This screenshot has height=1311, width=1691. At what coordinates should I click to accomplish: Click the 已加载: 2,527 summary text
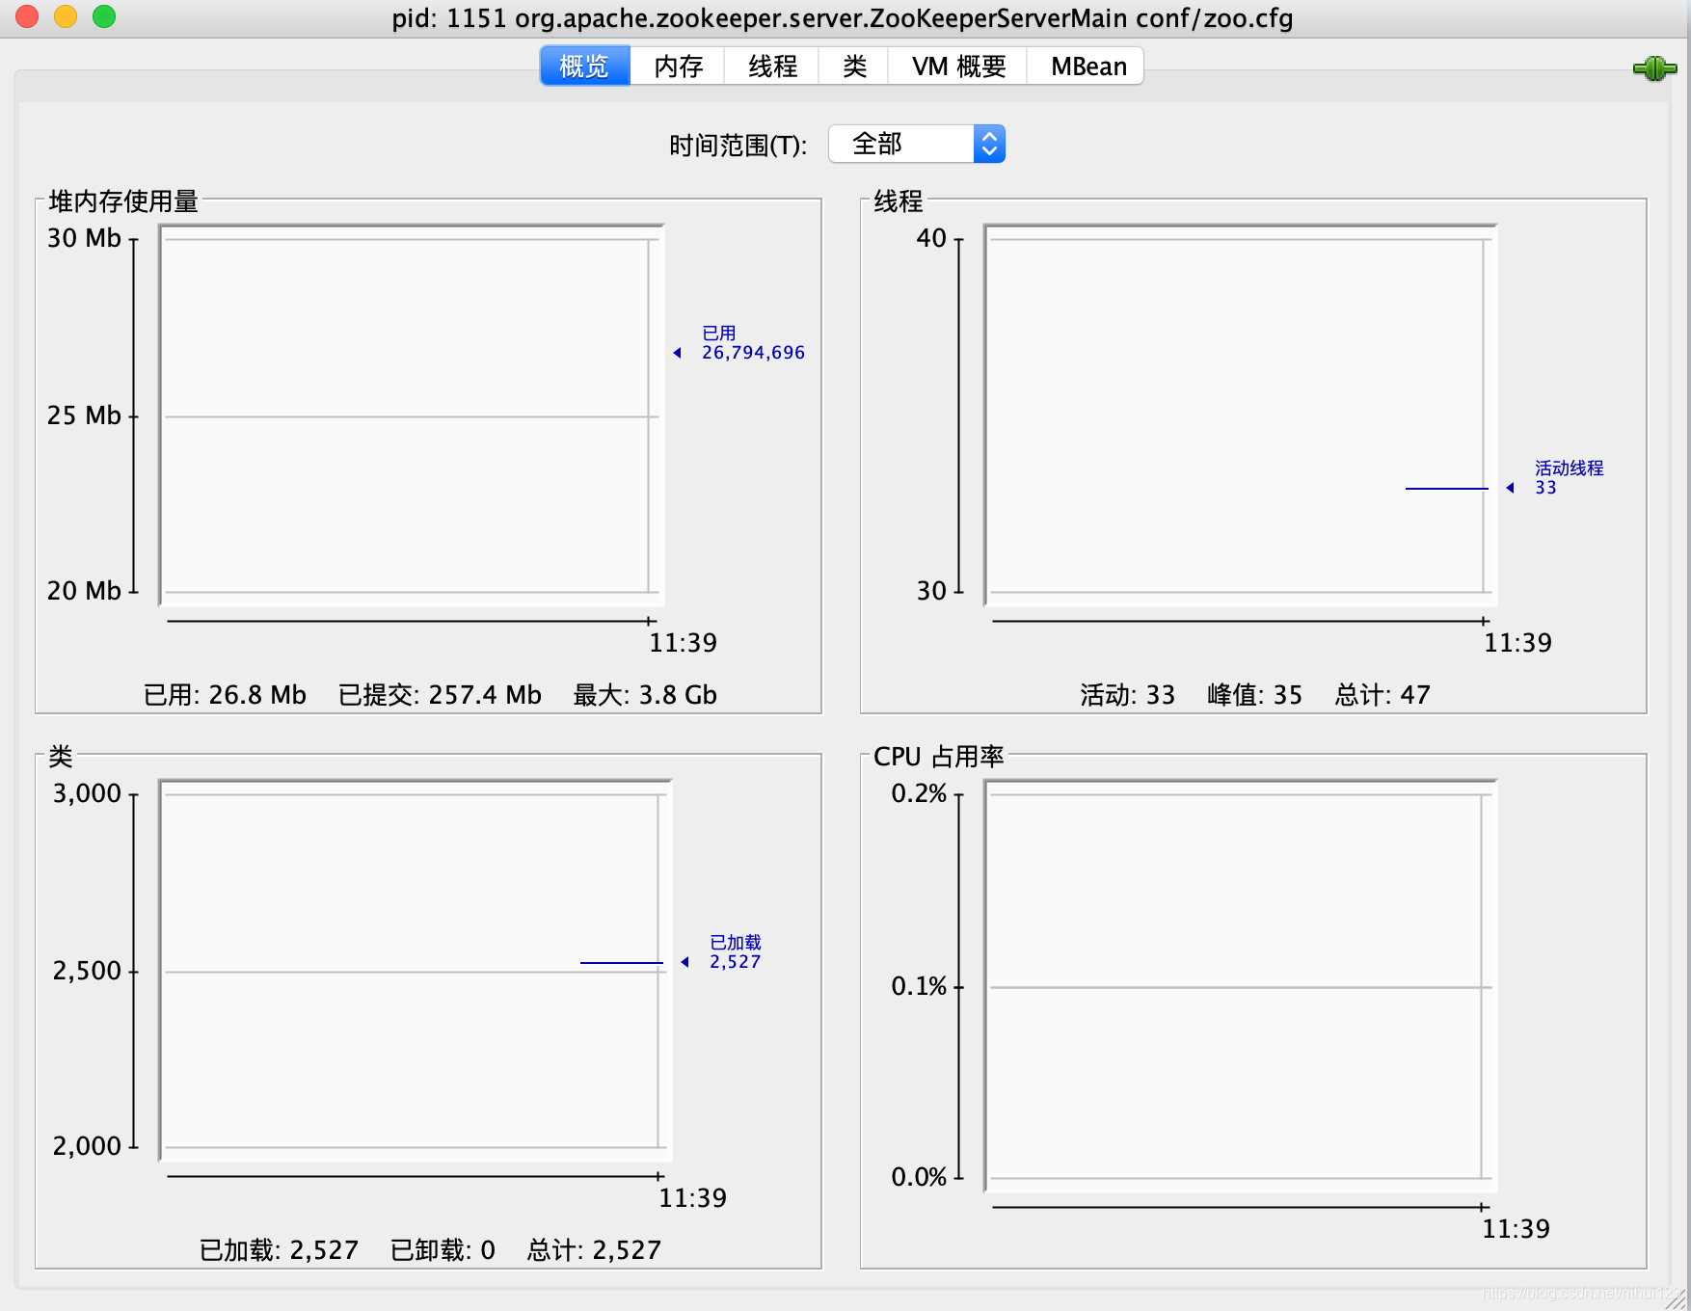coord(279,1250)
